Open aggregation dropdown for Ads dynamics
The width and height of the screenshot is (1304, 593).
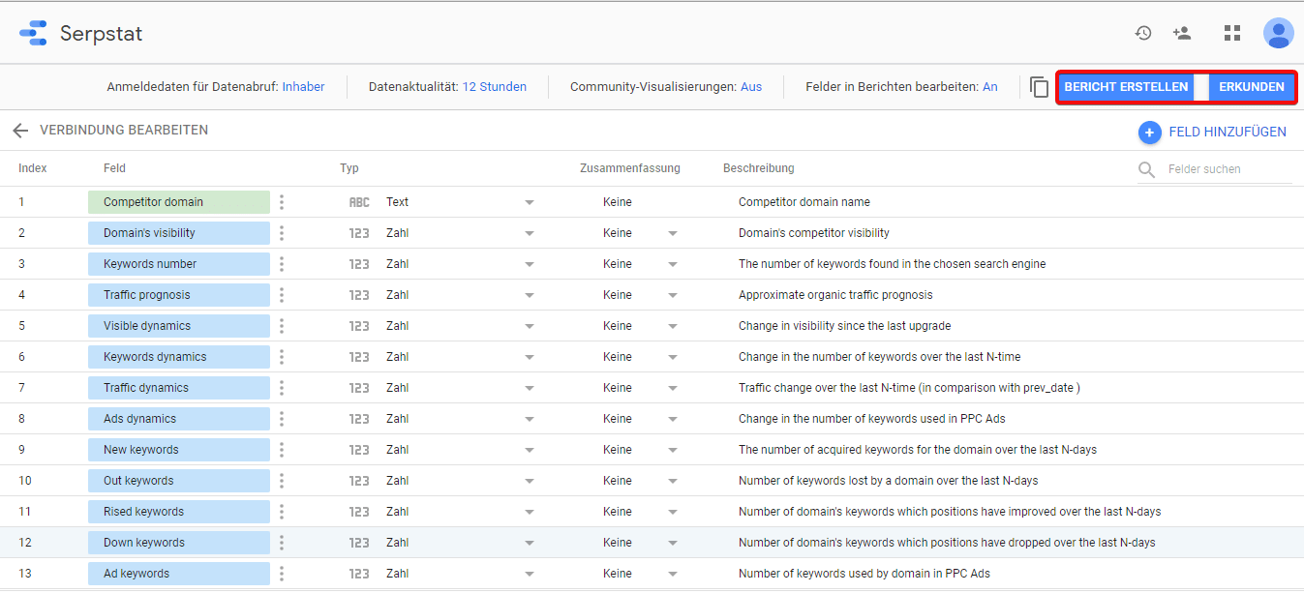(673, 419)
